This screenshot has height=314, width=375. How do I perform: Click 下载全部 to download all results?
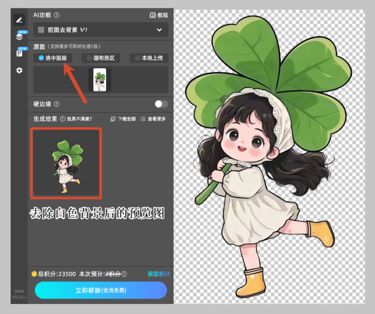[x=123, y=119]
